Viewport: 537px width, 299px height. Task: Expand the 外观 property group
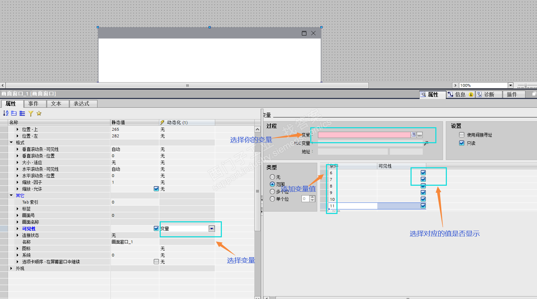tap(11, 268)
